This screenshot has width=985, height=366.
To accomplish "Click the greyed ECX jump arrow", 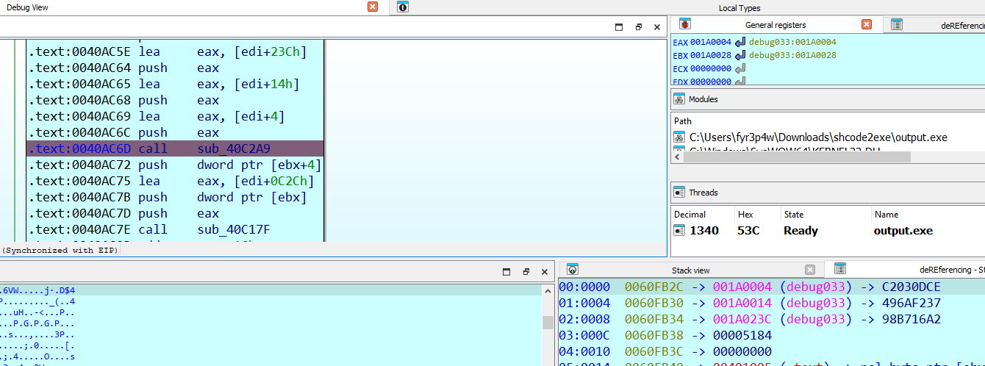I will [x=739, y=69].
